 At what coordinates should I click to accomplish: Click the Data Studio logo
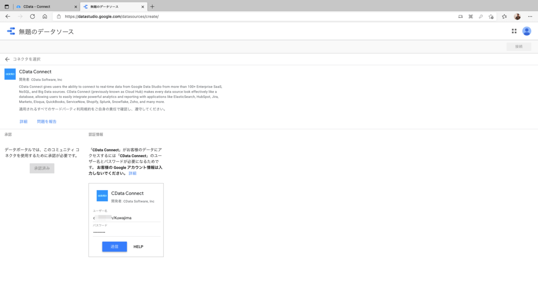point(11,31)
